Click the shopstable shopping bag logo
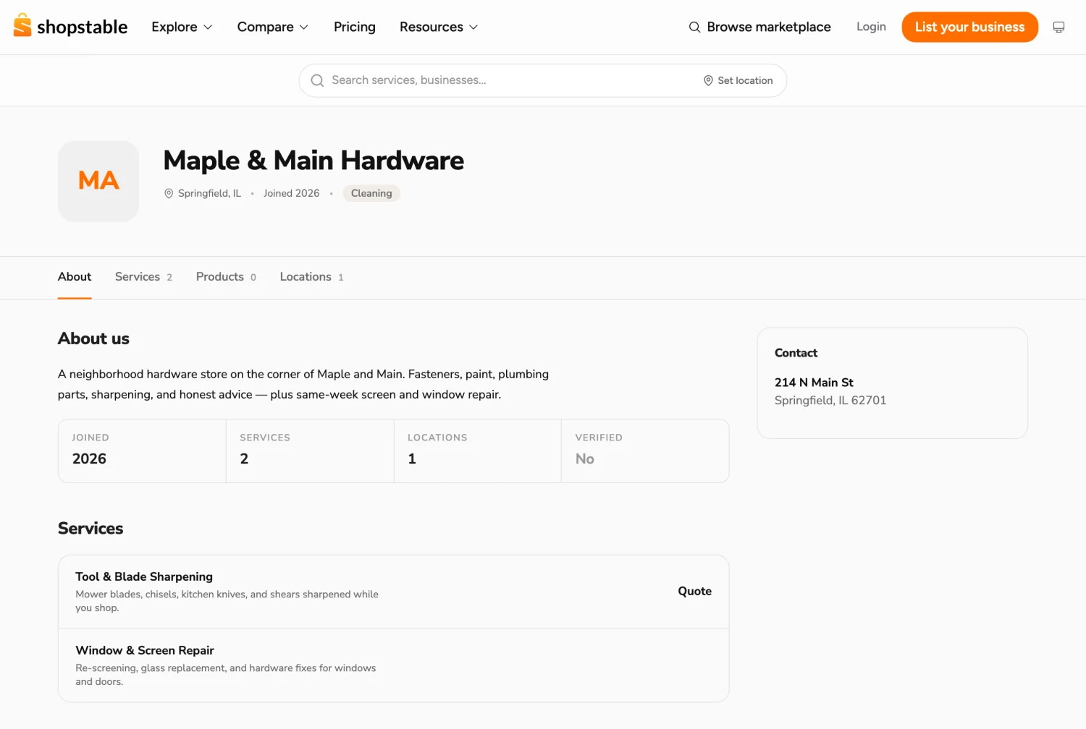 pyautogui.click(x=22, y=25)
